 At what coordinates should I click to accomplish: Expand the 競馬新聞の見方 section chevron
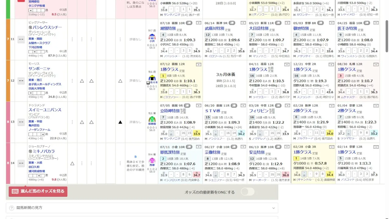tap(274, 208)
